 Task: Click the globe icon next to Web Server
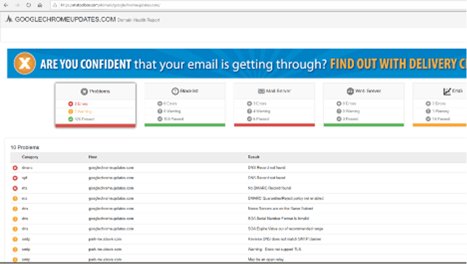click(x=350, y=91)
